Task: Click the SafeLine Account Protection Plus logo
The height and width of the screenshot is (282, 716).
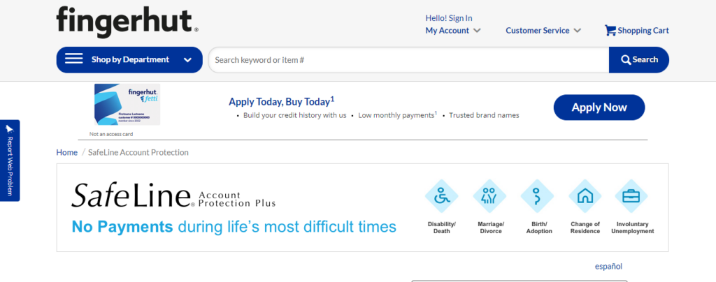Action: pos(173,196)
